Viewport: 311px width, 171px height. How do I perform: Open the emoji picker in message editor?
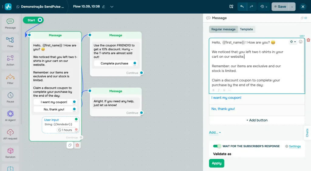[301, 42]
